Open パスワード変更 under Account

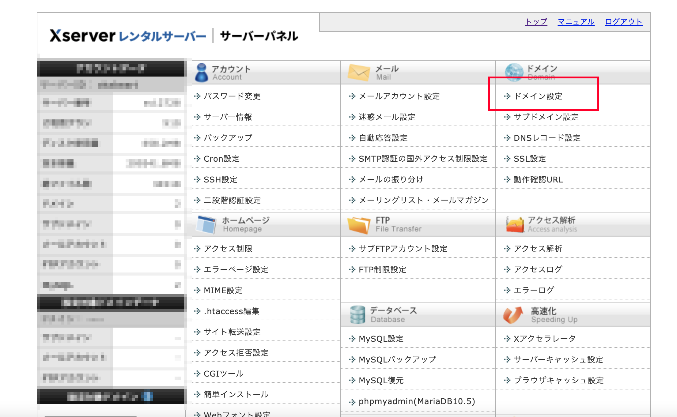click(232, 96)
